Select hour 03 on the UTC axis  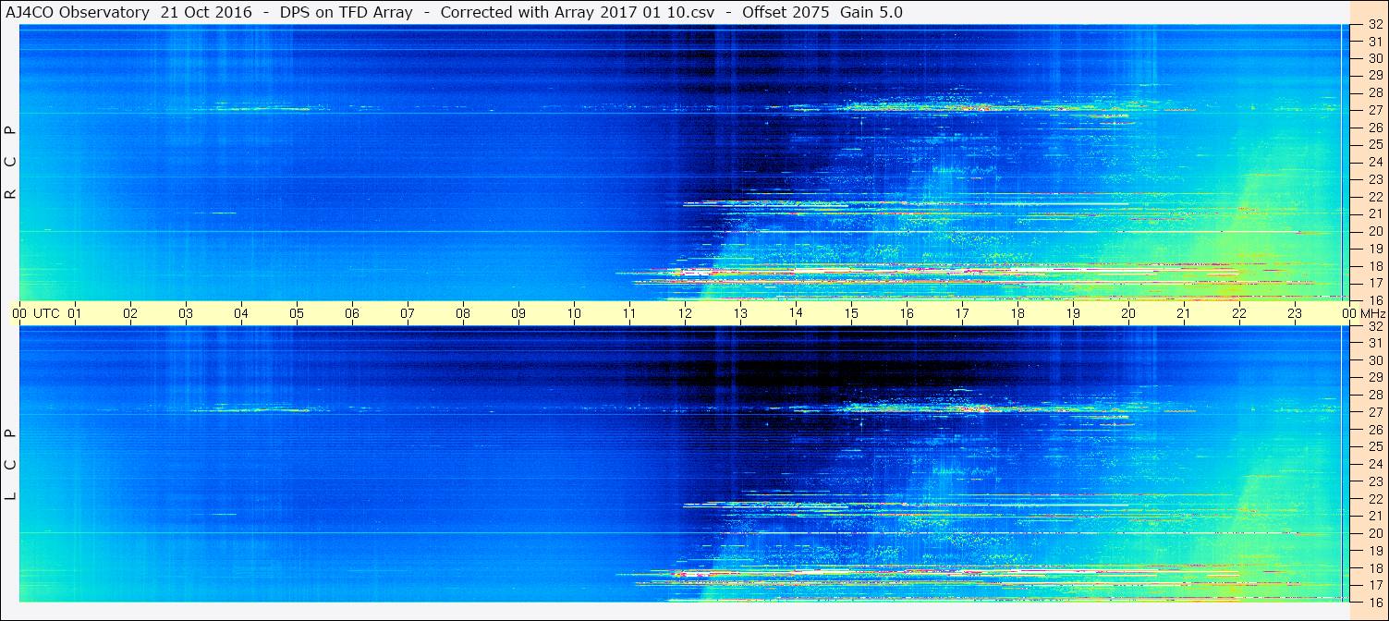click(x=186, y=313)
